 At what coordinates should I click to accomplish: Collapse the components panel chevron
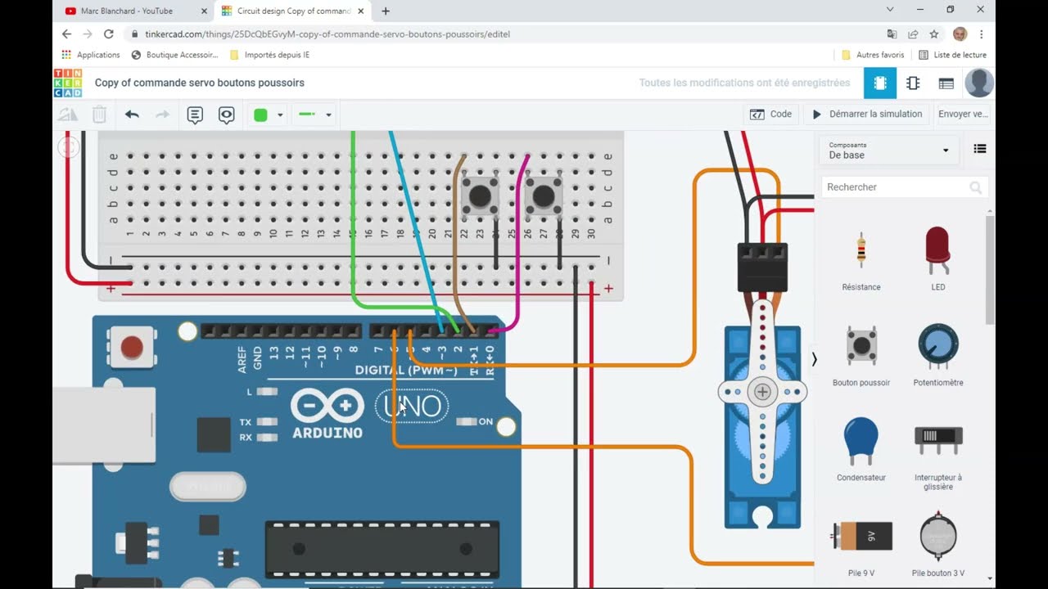(x=814, y=359)
